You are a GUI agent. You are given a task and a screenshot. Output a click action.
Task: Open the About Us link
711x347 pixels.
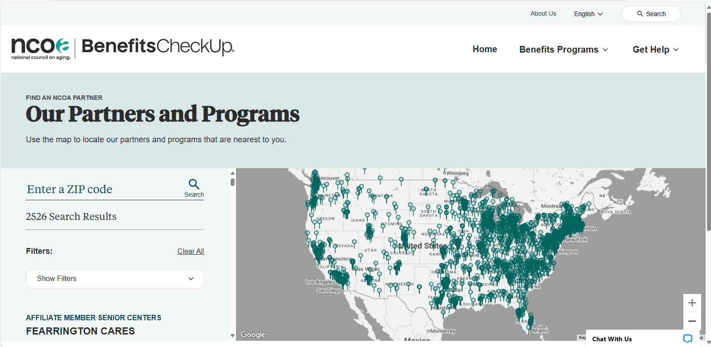543,13
